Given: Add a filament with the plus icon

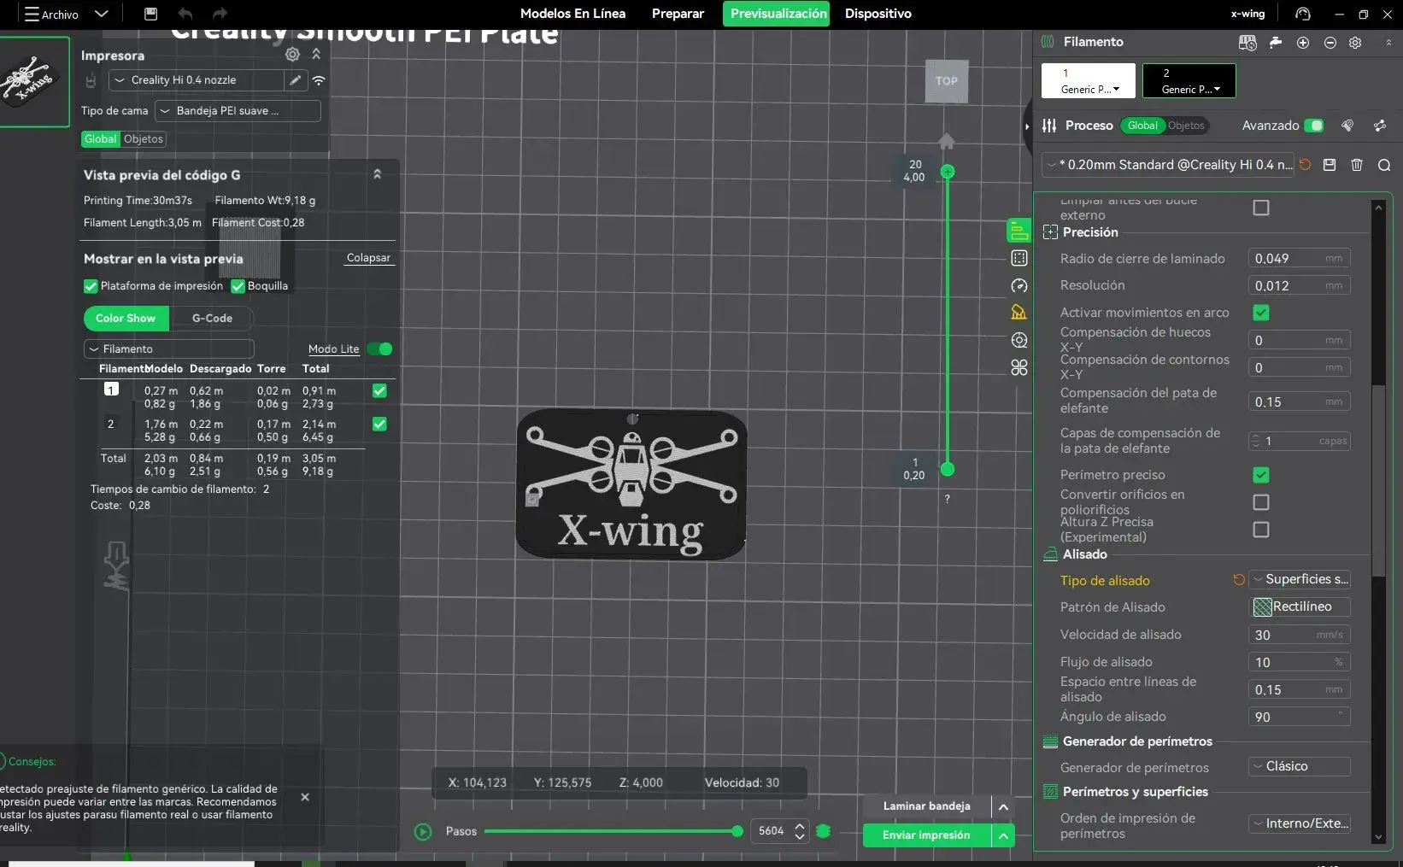Looking at the screenshot, I should (1303, 43).
